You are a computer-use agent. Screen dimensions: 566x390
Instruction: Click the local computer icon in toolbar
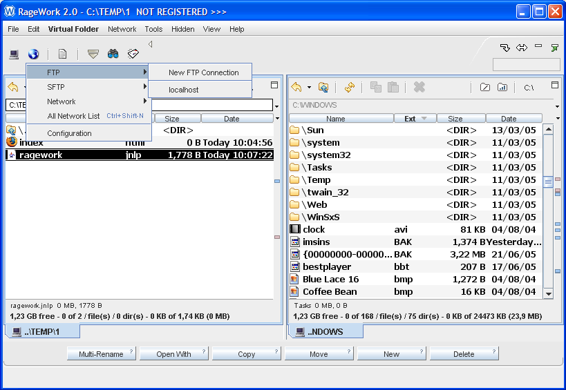pyautogui.click(x=14, y=55)
